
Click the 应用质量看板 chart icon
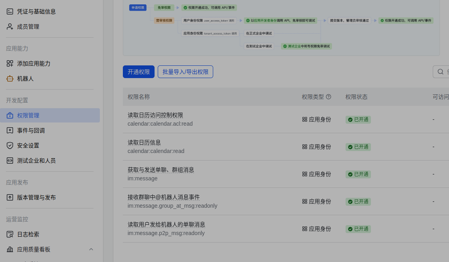point(10,249)
